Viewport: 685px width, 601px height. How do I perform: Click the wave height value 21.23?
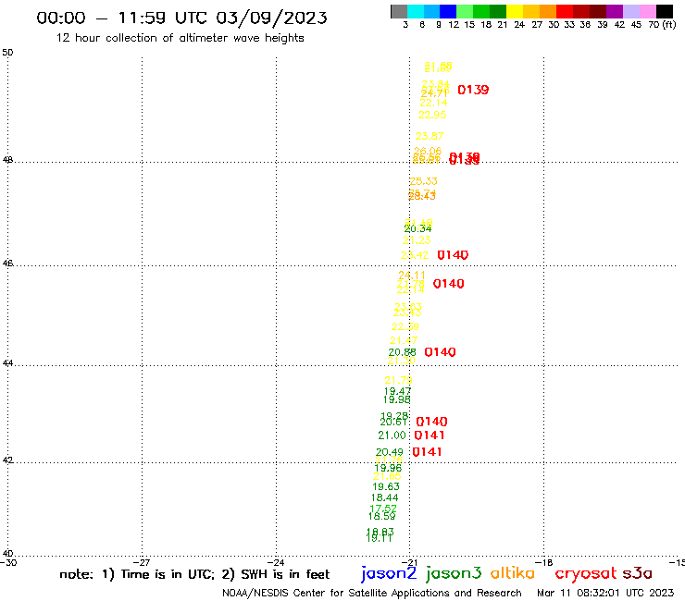click(417, 240)
